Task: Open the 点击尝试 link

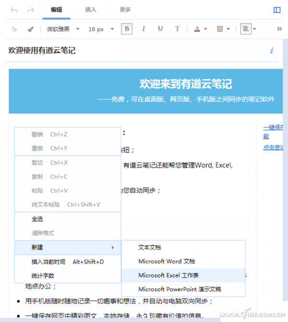Action: pyautogui.click(x=273, y=147)
